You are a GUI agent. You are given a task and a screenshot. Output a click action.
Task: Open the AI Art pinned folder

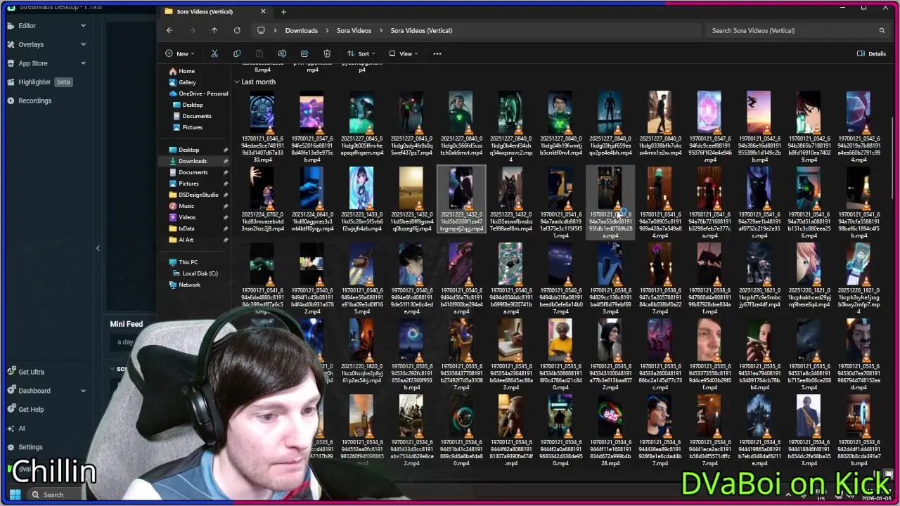(186, 240)
